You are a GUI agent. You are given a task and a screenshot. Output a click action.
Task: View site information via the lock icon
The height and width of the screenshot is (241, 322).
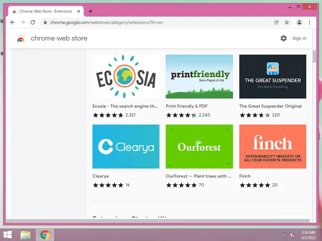(x=45, y=22)
